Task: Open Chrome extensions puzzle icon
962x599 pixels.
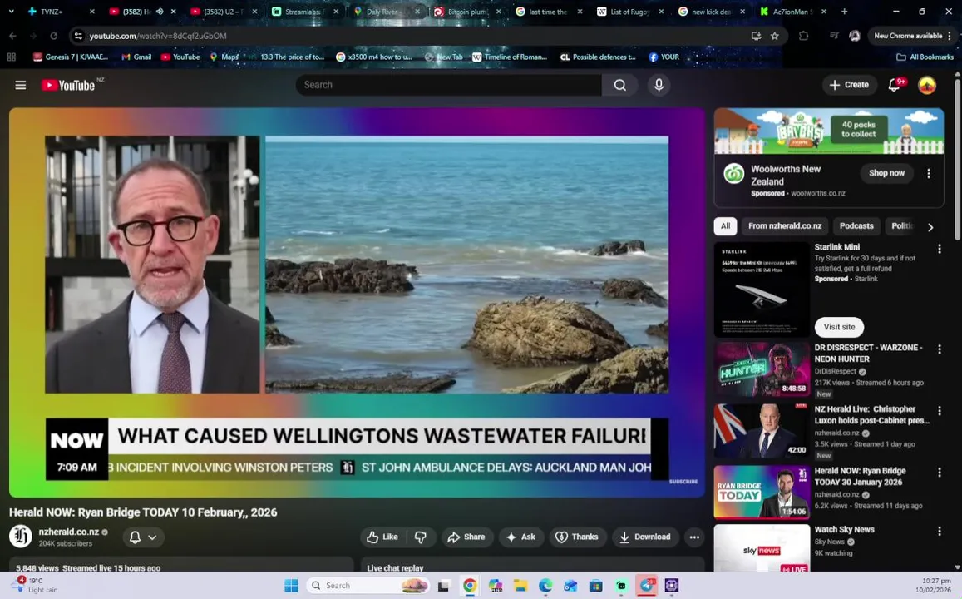Action: click(803, 36)
